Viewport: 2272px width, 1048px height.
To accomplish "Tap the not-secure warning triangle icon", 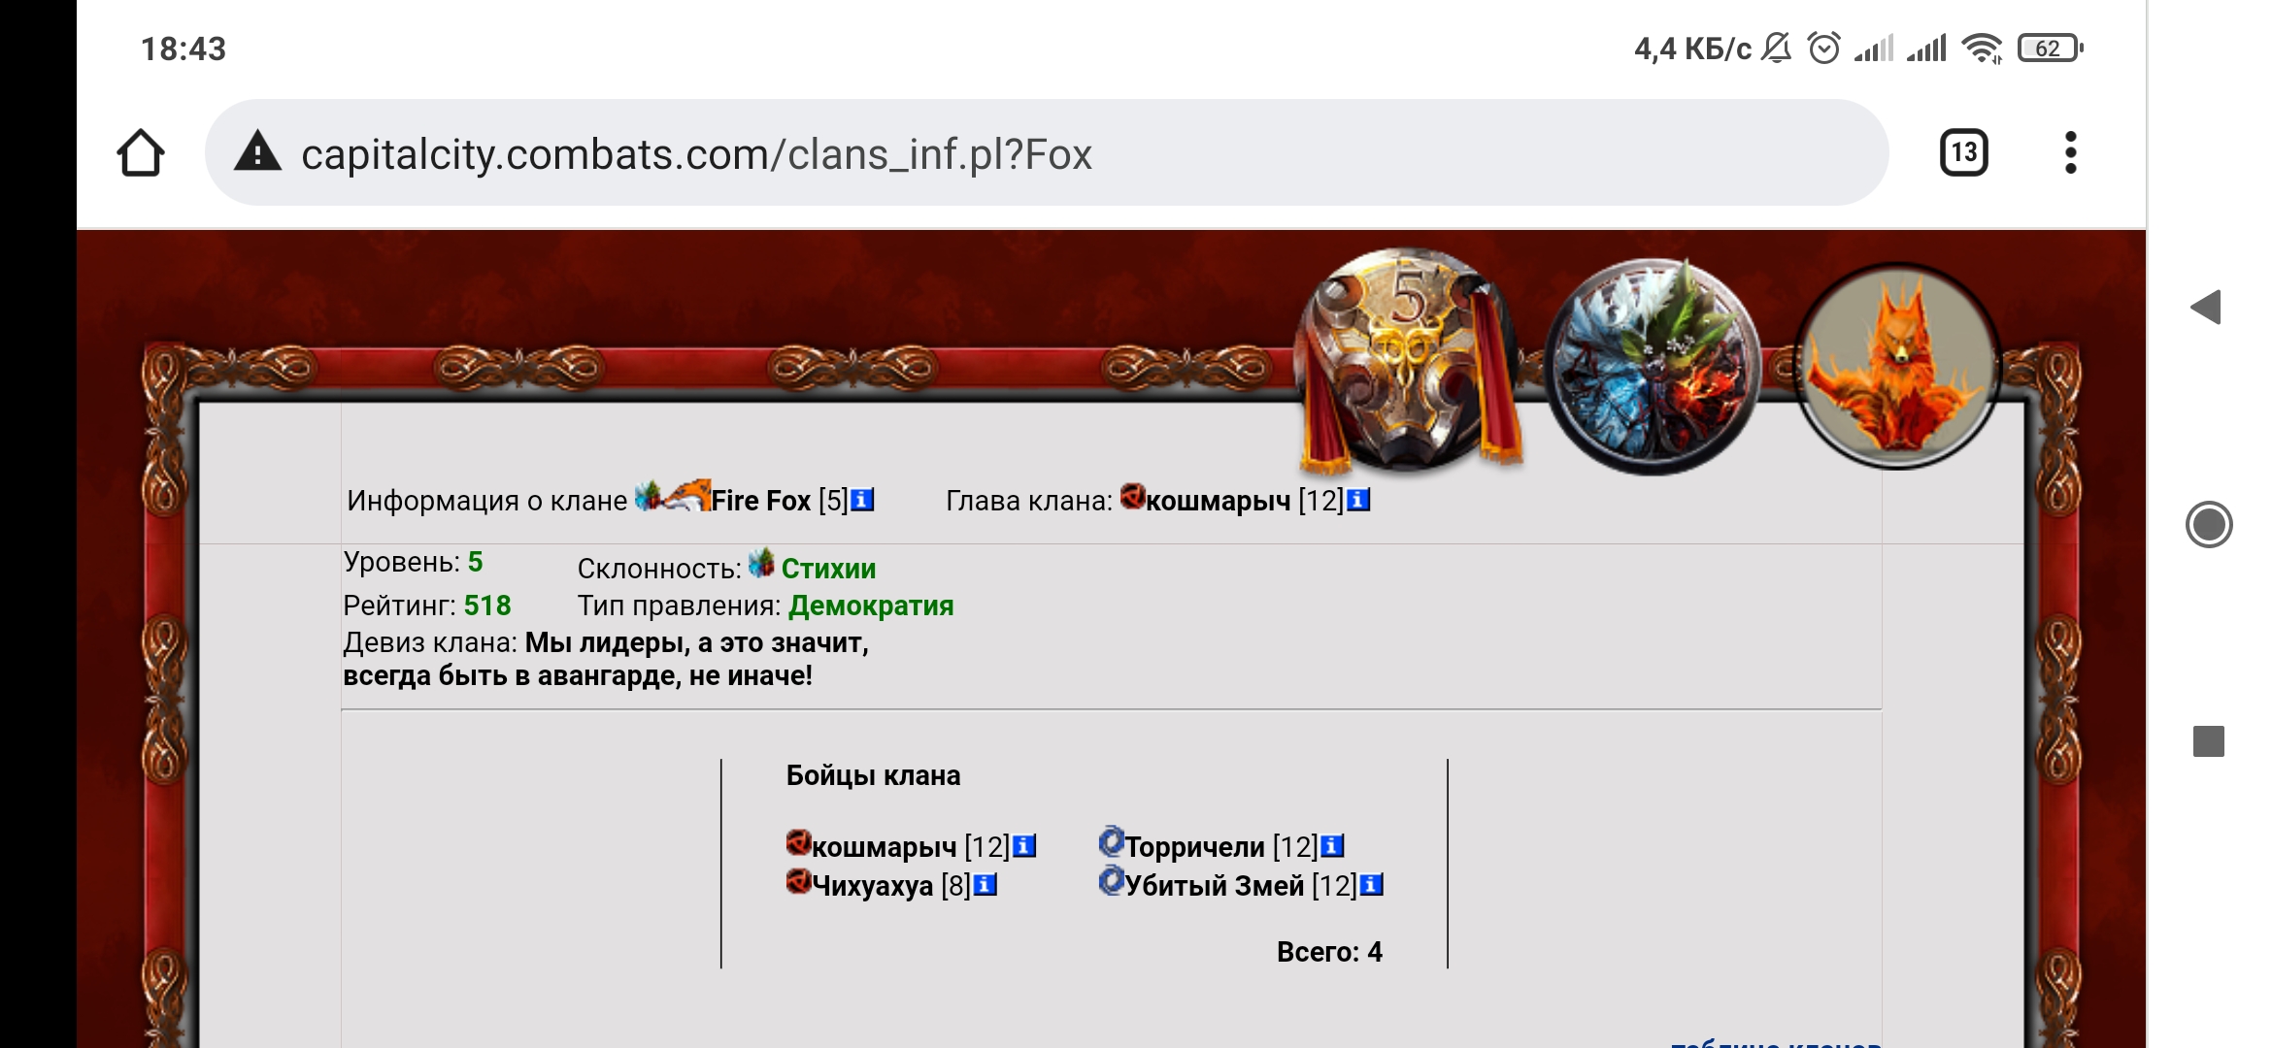I will (257, 152).
